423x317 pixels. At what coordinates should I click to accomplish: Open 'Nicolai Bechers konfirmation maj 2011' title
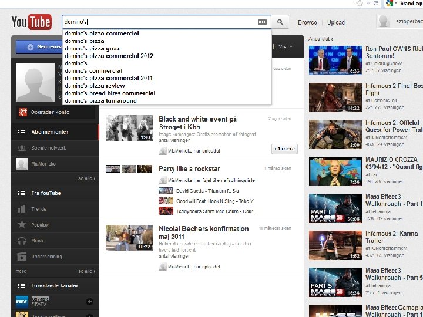[x=204, y=232]
